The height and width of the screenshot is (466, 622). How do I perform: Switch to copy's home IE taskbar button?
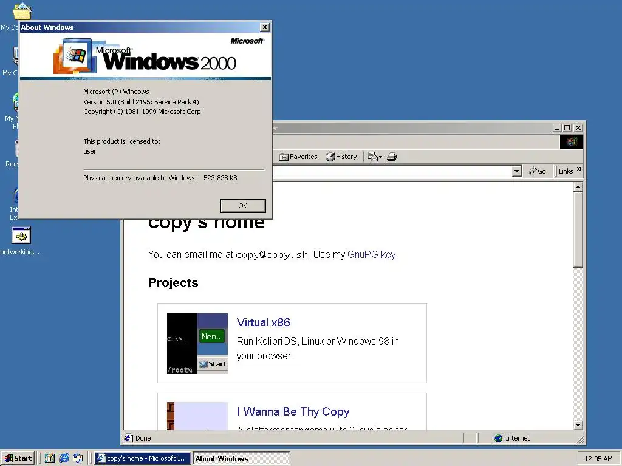(143, 458)
